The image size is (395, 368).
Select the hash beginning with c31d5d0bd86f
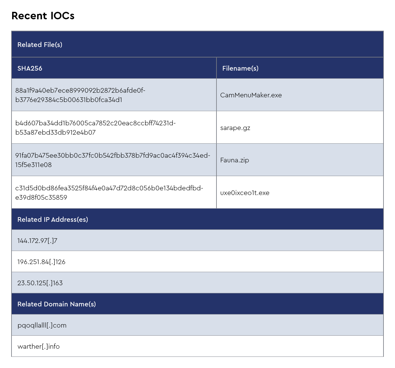(109, 188)
